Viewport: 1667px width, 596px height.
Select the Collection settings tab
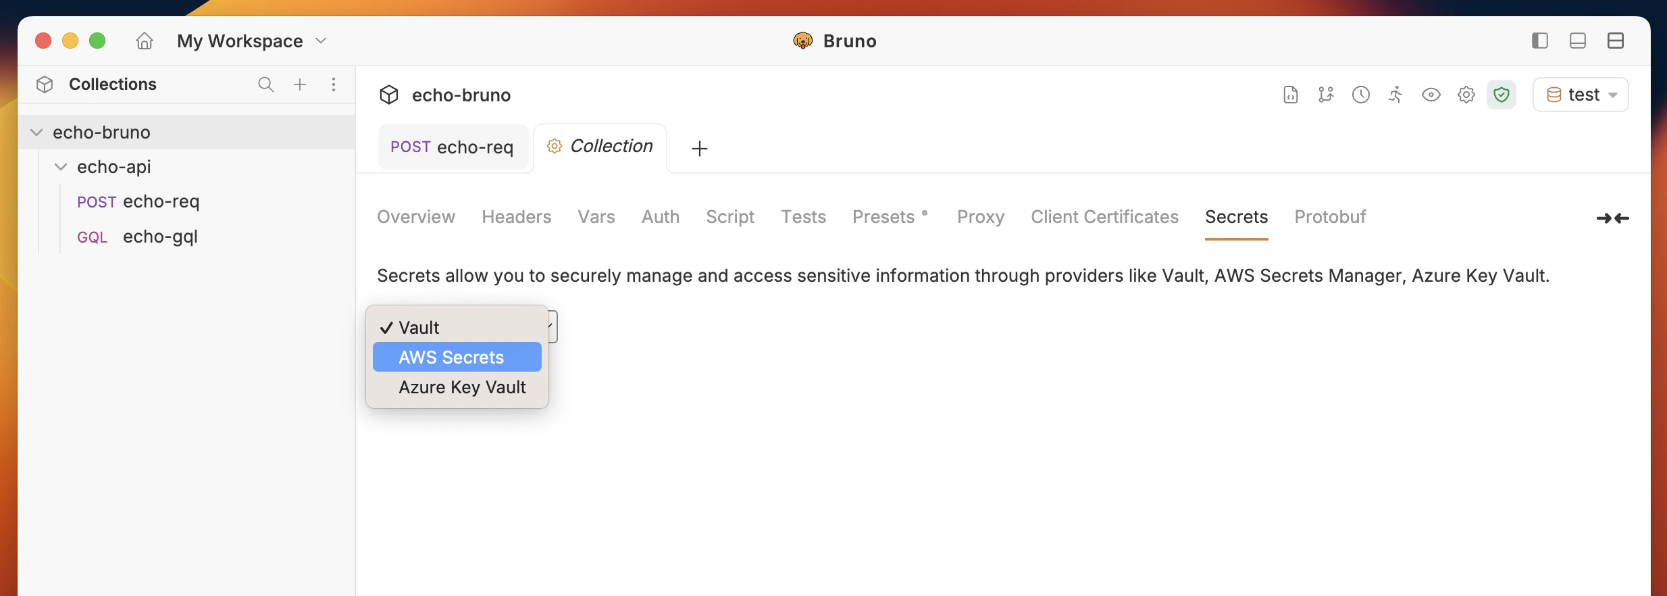click(x=600, y=147)
